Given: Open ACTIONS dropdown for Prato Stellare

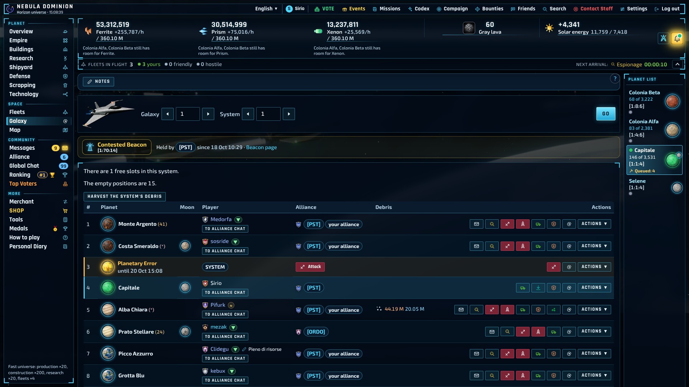Looking at the screenshot, I should click(594, 331).
